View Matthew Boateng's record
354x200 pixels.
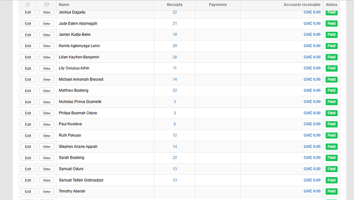coord(47,91)
